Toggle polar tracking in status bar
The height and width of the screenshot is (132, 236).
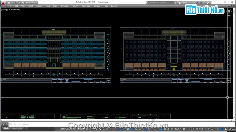click(x=107, y=129)
